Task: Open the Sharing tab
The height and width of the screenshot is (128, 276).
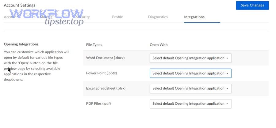Action: pyautogui.click(x=46, y=17)
